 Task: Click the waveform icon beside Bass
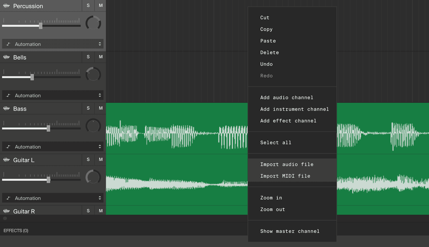pos(6,109)
